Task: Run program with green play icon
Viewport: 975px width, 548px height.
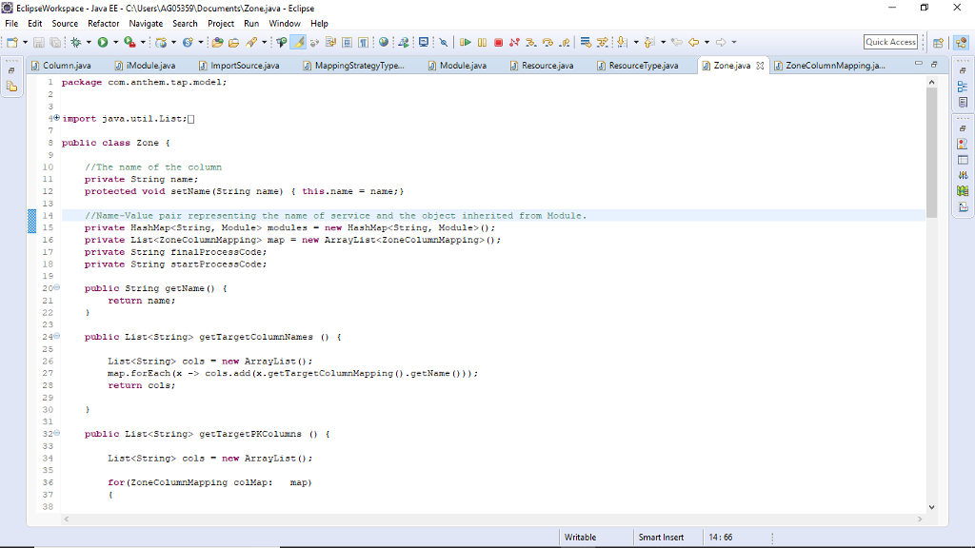Action: (x=103, y=42)
